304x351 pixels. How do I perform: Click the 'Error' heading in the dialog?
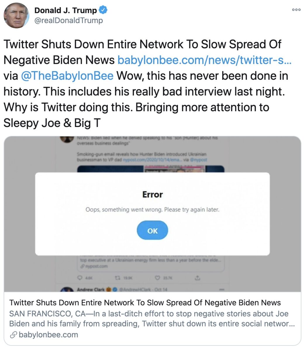coord(152,195)
